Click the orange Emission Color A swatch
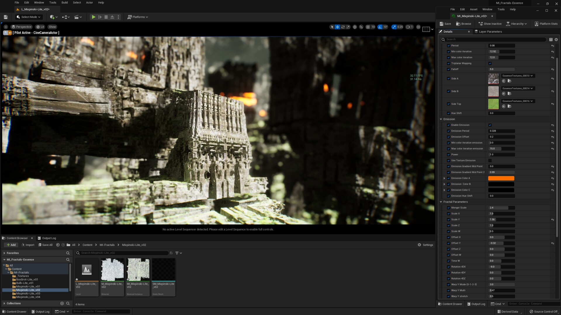This screenshot has width=561, height=315. 501,178
